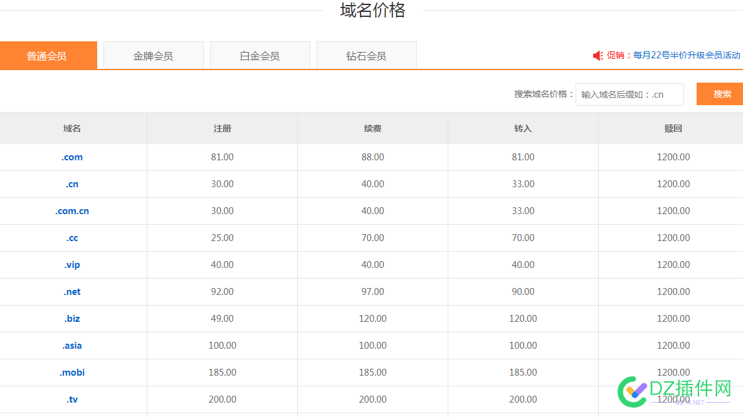This screenshot has height=417, width=743.
Task: Select .cn registration price 30.00
Action: pyautogui.click(x=222, y=184)
